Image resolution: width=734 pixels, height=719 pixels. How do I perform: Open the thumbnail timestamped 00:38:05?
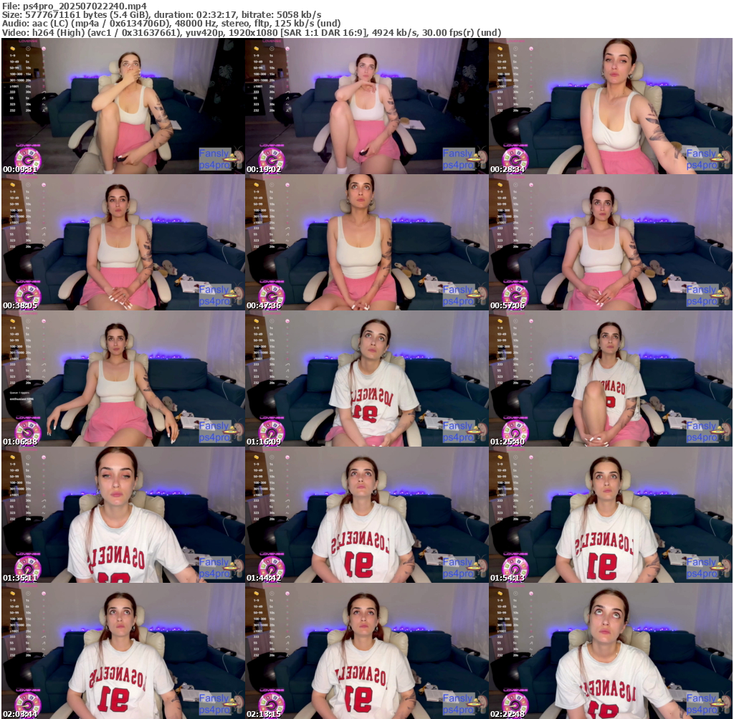123,242
